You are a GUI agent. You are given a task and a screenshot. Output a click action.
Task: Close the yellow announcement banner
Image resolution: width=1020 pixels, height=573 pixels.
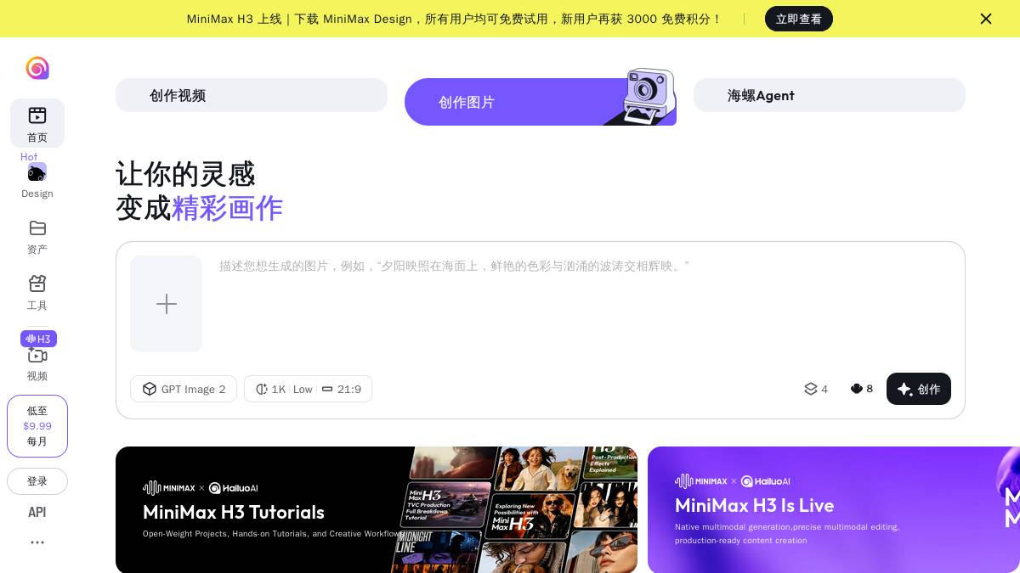[x=986, y=19]
